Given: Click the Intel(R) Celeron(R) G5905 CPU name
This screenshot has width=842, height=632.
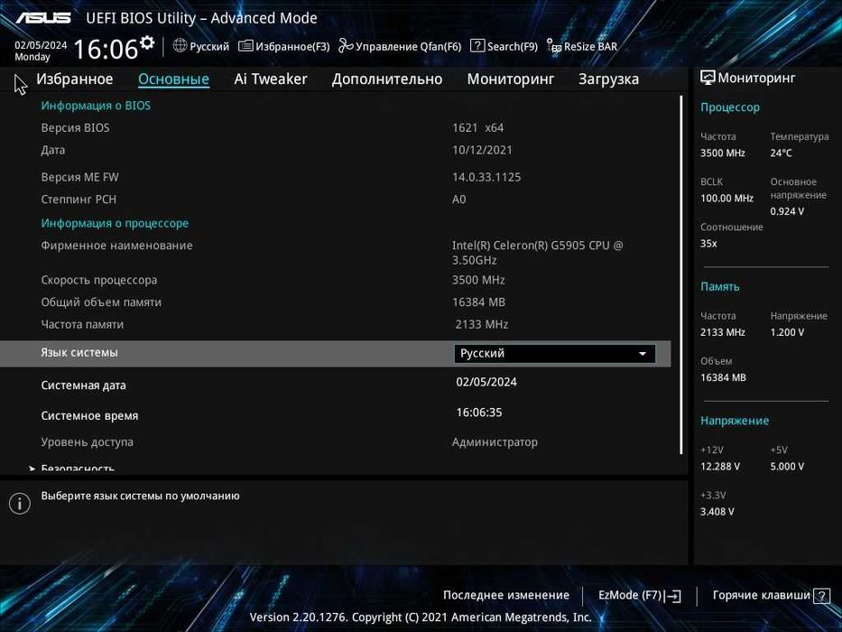Looking at the screenshot, I should (x=538, y=253).
